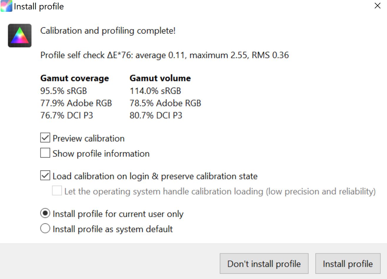The image size is (387, 279).
Task: Close the Install profile dialog
Action: (377, 6)
